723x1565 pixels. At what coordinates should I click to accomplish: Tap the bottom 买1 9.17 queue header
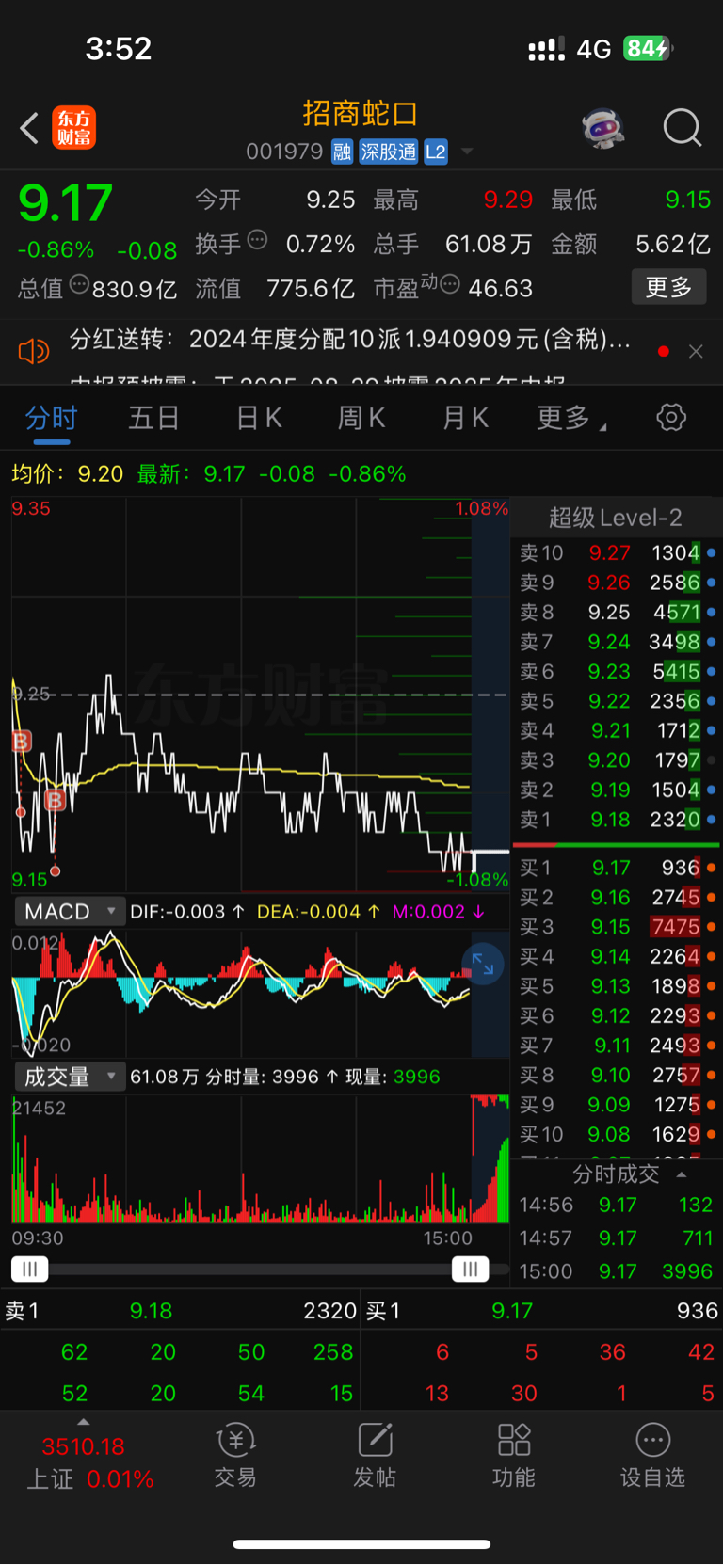(x=542, y=1311)
